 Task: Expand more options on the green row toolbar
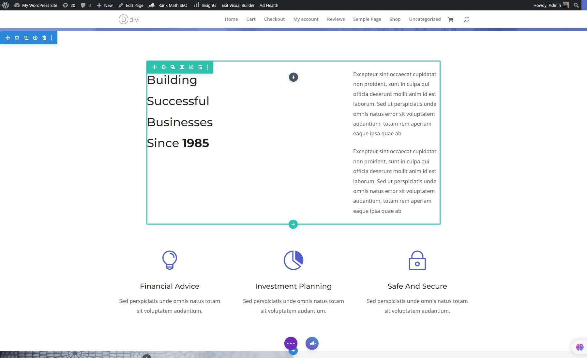[207, 67]
